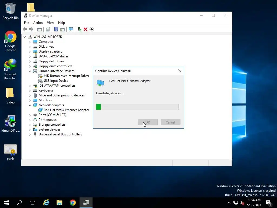
Task: Expand the Keyboards category
Action: 30,90
